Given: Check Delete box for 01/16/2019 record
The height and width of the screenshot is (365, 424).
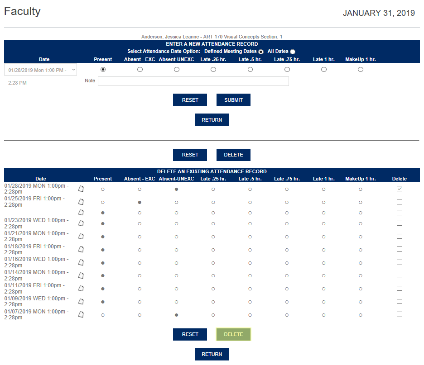Looking at the screenshot, I should 400,262.
